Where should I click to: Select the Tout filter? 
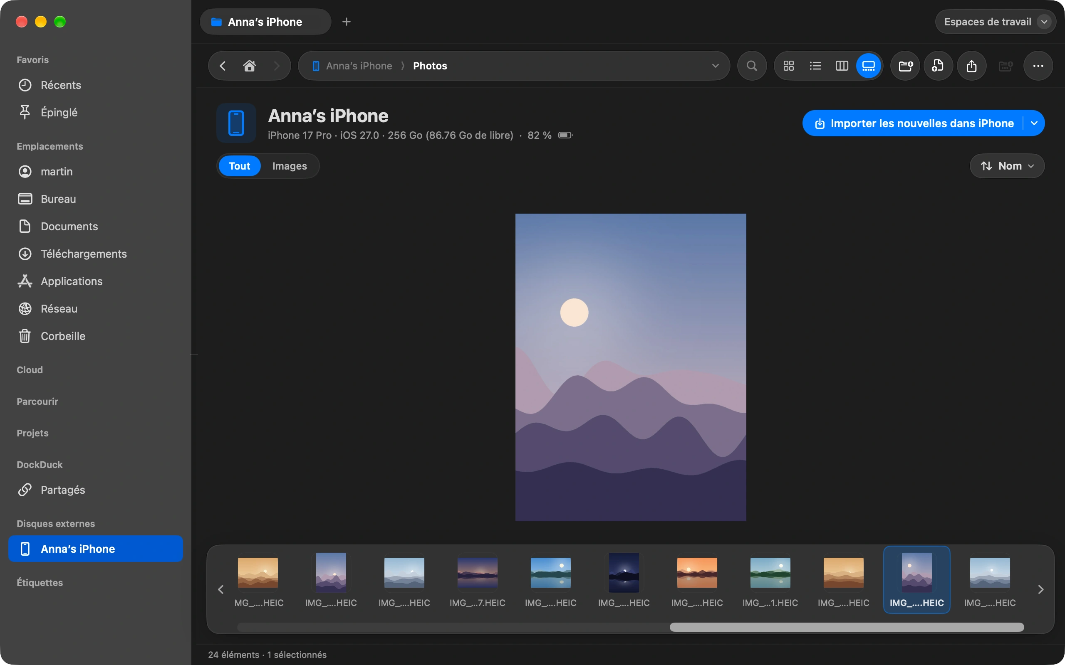click(239, 166)
